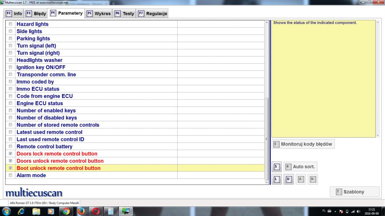
Task: Open File Explorer from taskbar
Action: (x=36, y=211)
